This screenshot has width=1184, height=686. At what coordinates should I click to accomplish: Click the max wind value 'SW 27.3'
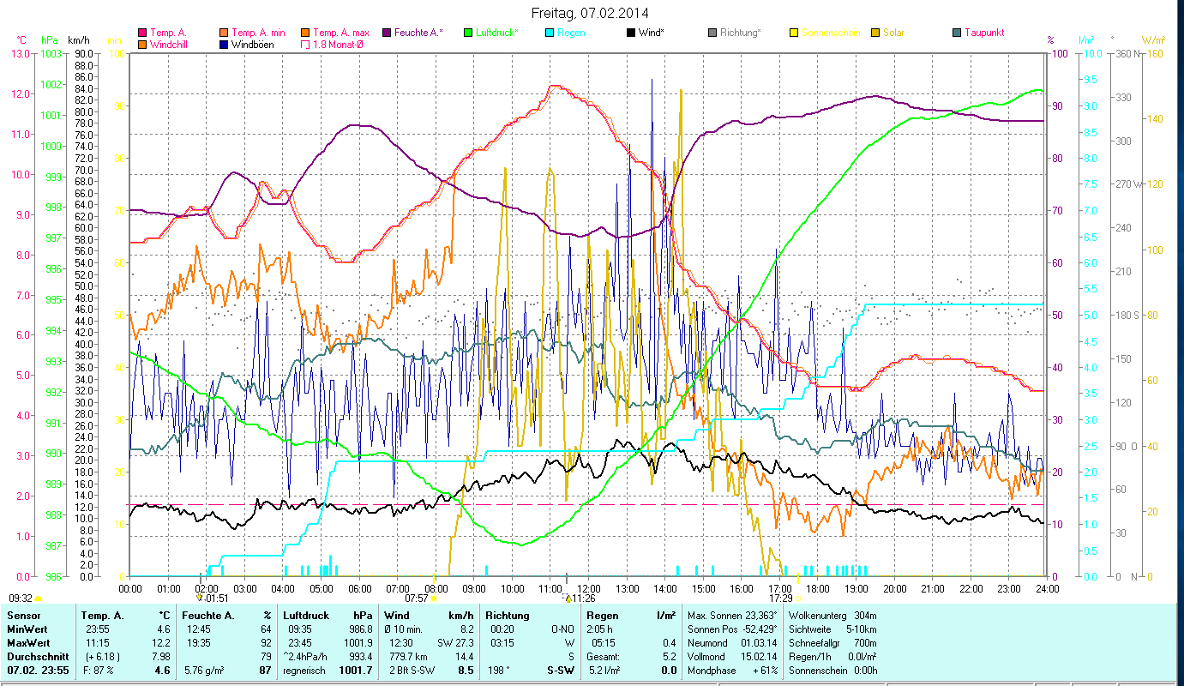pyautogui.click(x=457, y=643)
